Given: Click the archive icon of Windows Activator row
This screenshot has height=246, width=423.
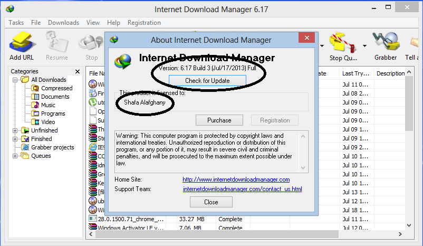Looking at the screenshot, I should click(x=93, y=226).
